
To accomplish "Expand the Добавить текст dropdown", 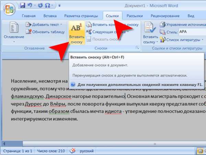I will 45,25.
